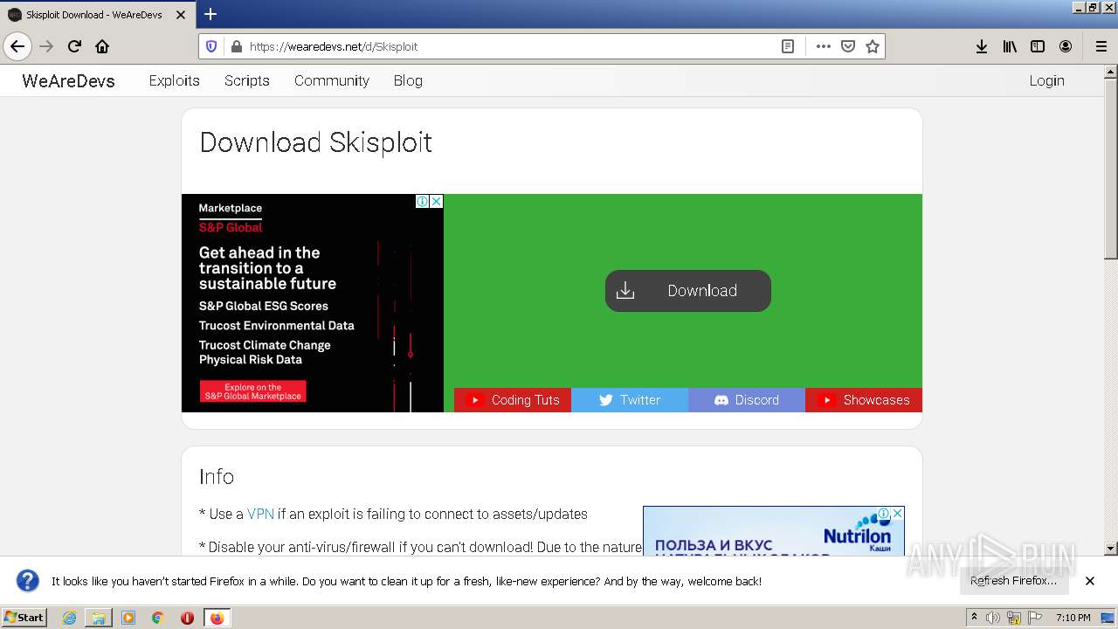Click the page vertical scrollbar thumb

point(1111,169)
